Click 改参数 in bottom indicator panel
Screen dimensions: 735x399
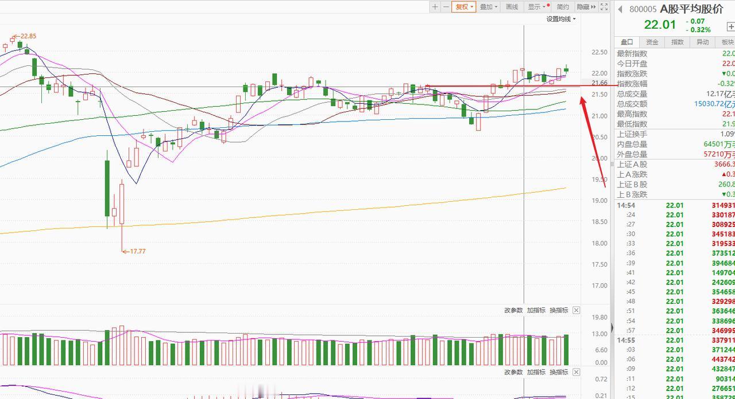point(513,372)
